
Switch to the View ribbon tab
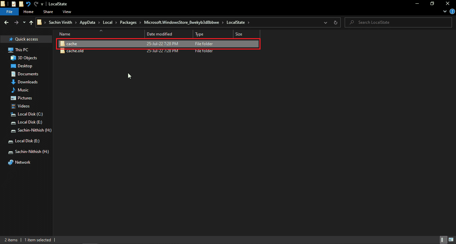(67, 12)
